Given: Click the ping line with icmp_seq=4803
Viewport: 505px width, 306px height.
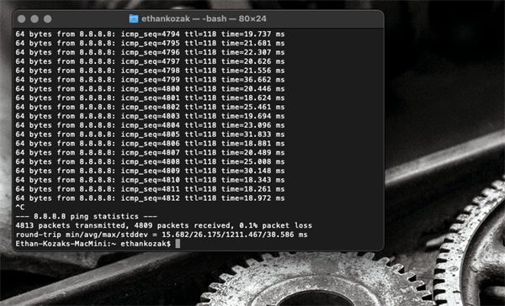Looking at the screenshot, I should tap(150, 116).
